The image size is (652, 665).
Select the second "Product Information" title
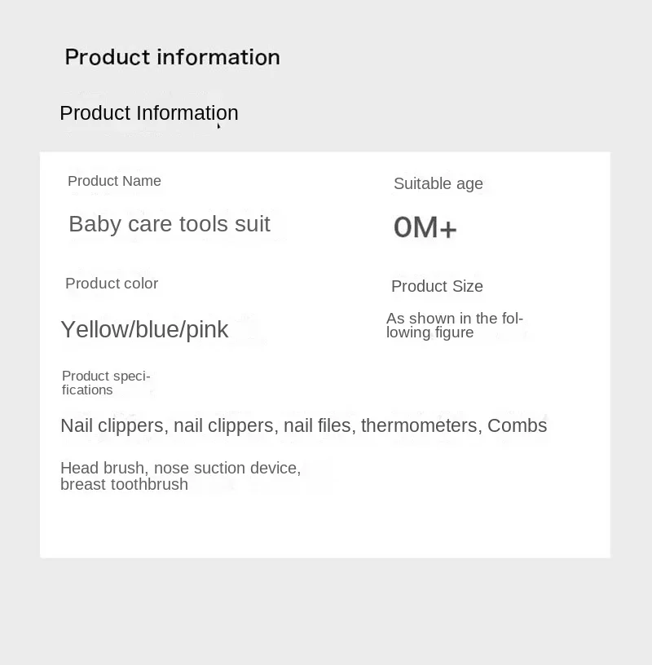[149, 112]
